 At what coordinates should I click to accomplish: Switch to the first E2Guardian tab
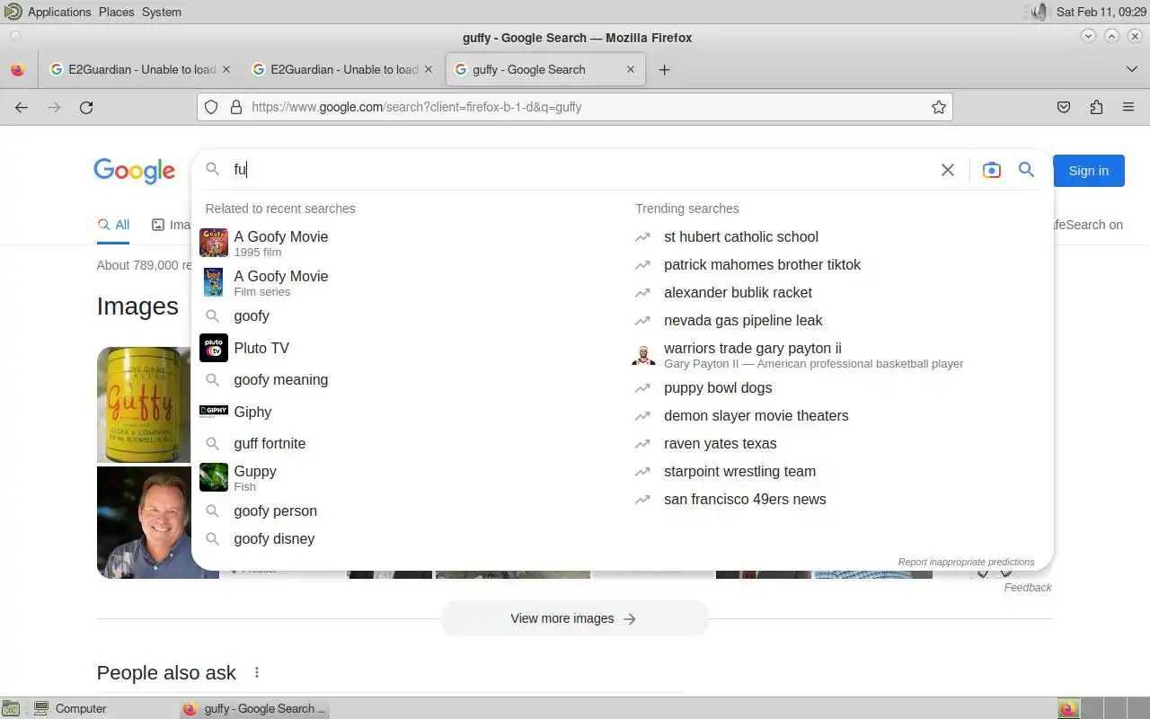pyautogui.click(x=141, y=69)
